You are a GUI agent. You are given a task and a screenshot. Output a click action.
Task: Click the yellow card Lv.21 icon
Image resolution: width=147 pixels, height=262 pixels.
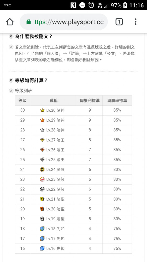click(42, 199)
